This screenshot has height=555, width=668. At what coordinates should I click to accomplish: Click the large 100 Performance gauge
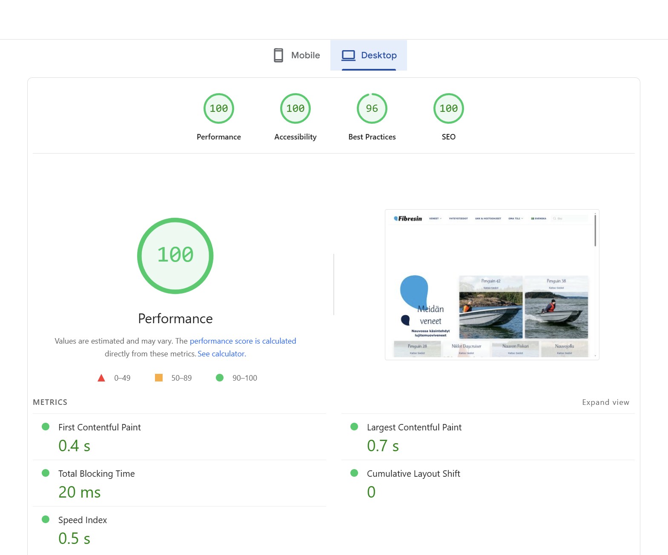click(x=175, y=256)
